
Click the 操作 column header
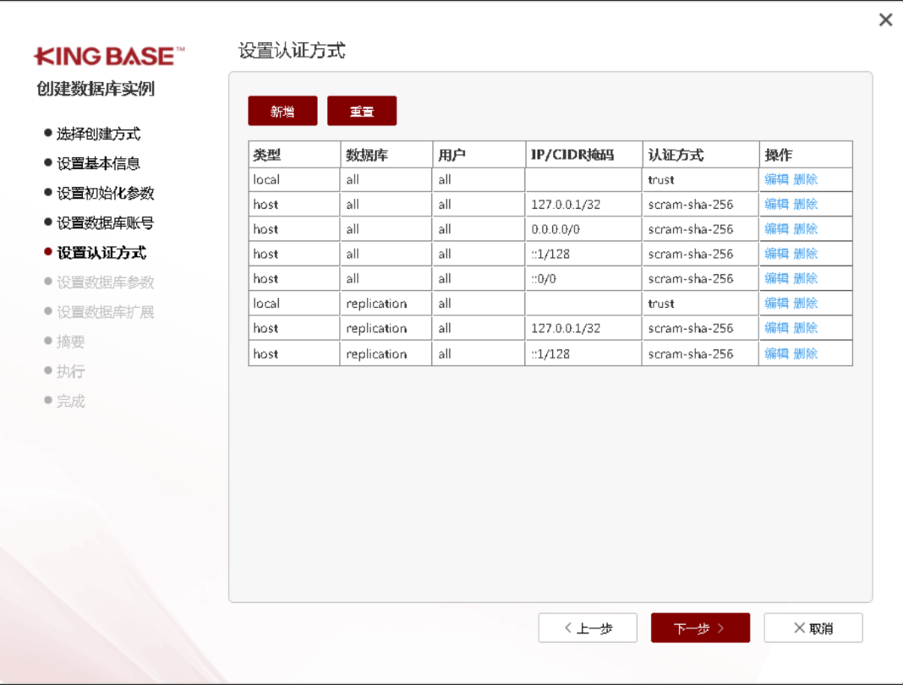[x=806, y=155]
